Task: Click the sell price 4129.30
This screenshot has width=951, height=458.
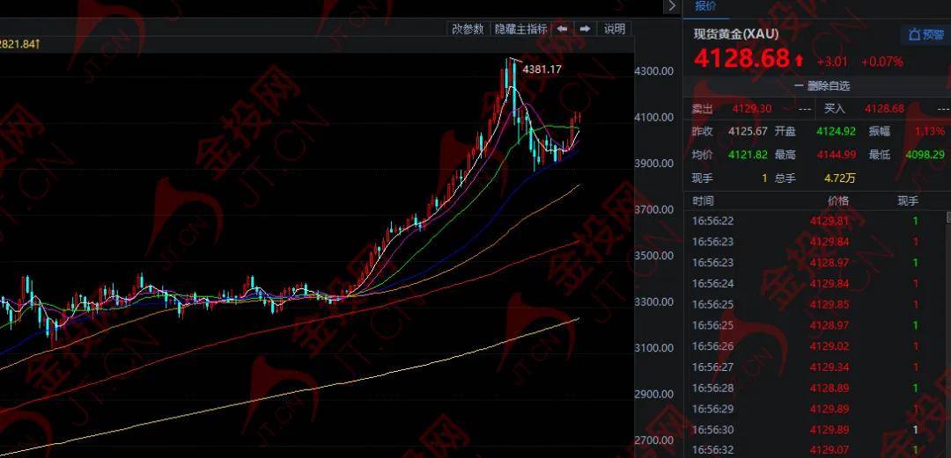Action: [x=752, y=109]
